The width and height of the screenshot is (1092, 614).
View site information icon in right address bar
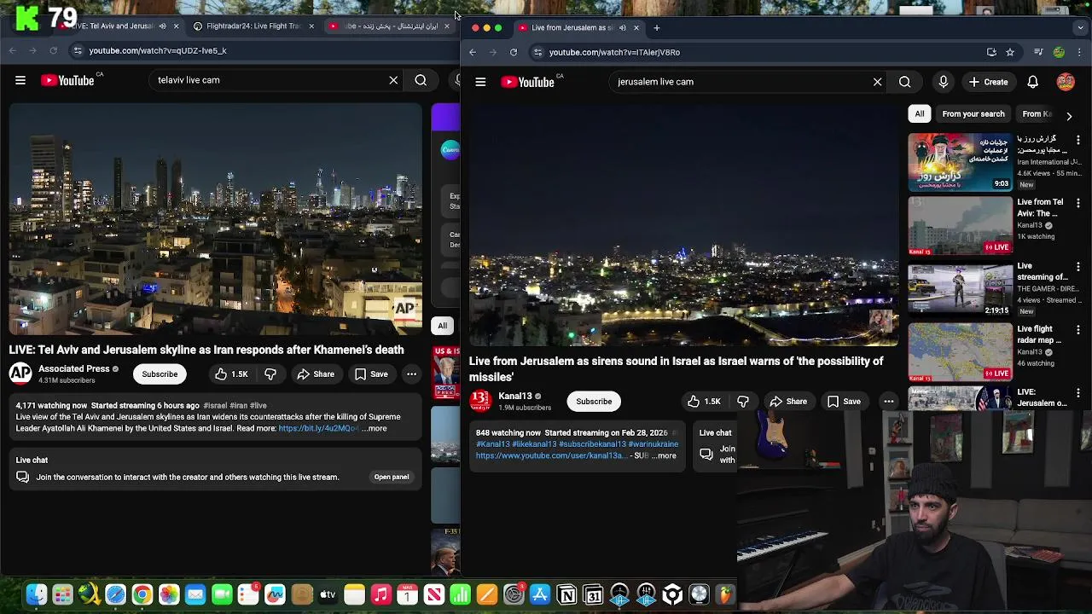tap(537, 52)
